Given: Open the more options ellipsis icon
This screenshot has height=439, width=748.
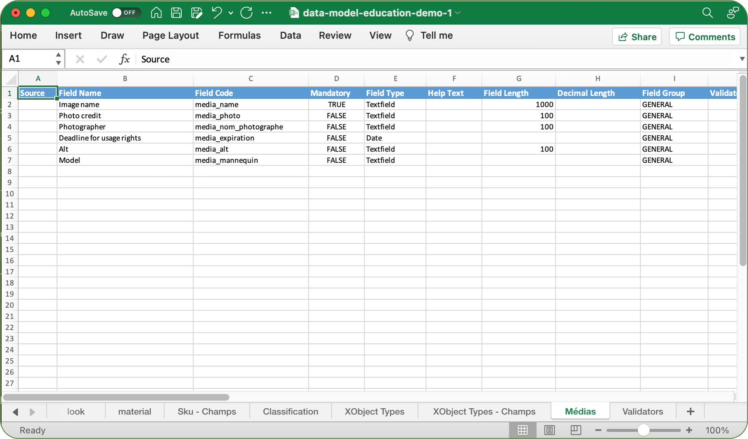Looking at the screenshot, I should coord(267,13).
